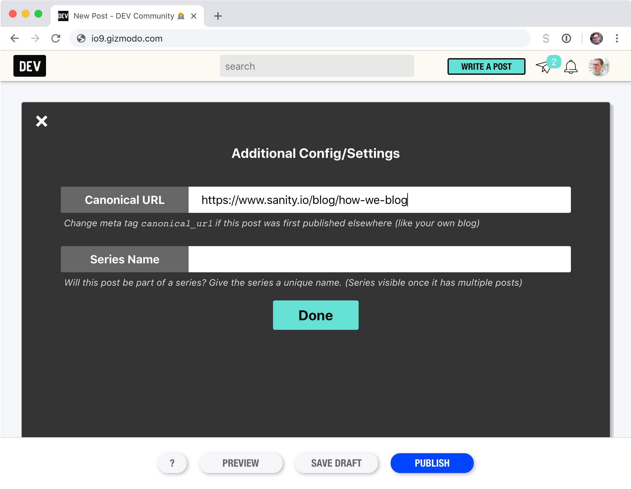Open the user avatar menu in DEV header

tap(599, 66)
